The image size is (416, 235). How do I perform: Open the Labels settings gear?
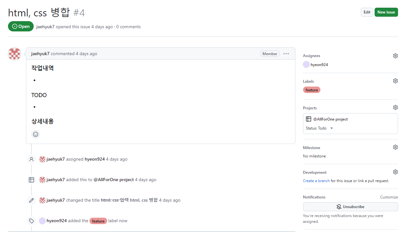click(395, 80)
